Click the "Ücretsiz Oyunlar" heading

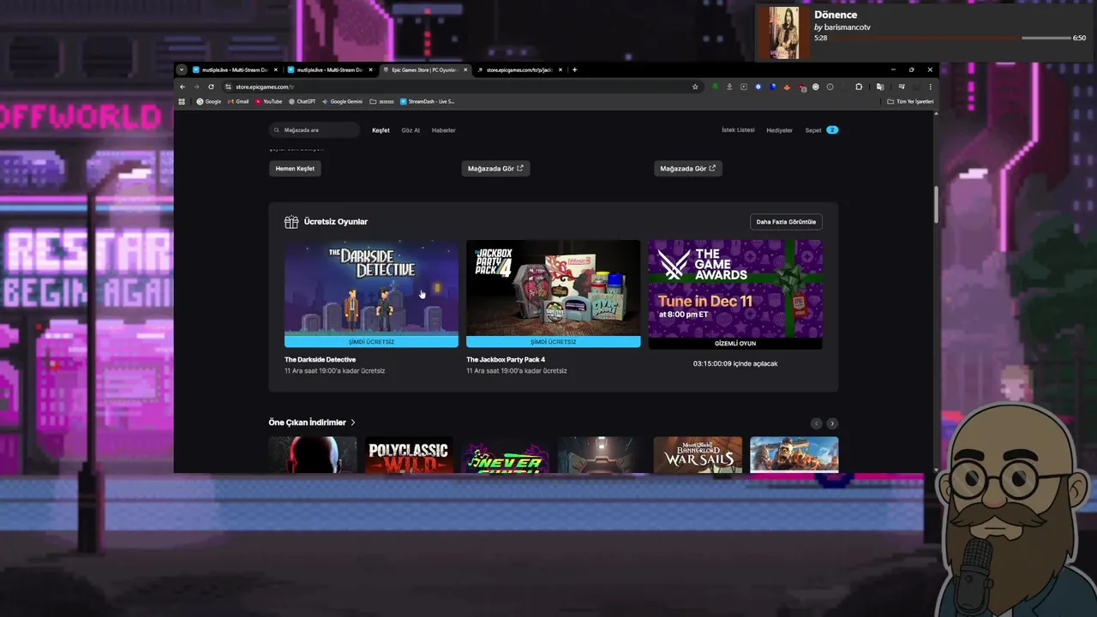pyautogui.click(x=336, y=222)
